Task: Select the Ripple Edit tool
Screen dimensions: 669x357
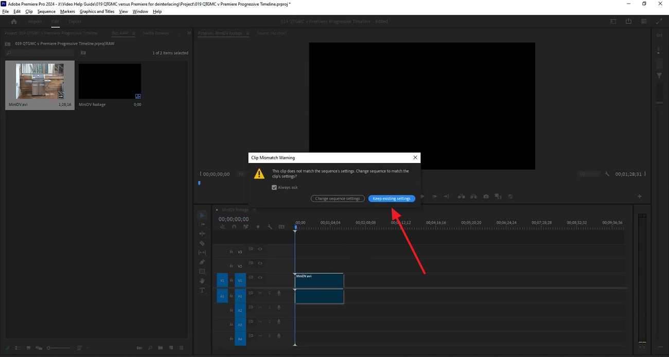Action: [x=202, y=234]
